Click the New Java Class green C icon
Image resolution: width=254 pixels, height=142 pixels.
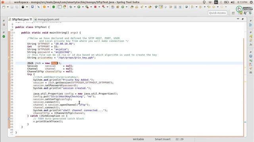pyautogui.click(x=123, y=7)
